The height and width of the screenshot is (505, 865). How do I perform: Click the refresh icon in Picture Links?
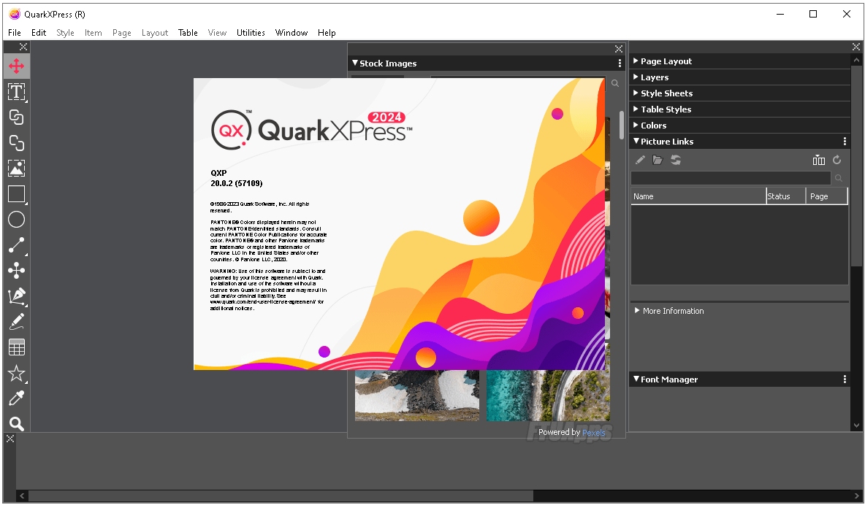point(837,160)
